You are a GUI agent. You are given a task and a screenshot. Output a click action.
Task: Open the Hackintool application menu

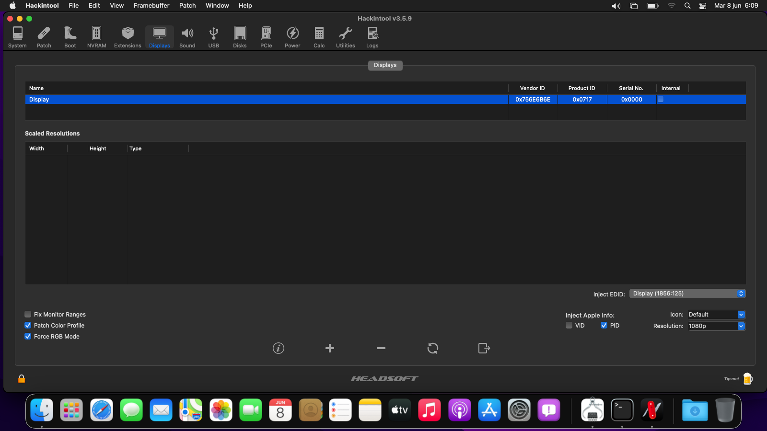click(42, 6)
